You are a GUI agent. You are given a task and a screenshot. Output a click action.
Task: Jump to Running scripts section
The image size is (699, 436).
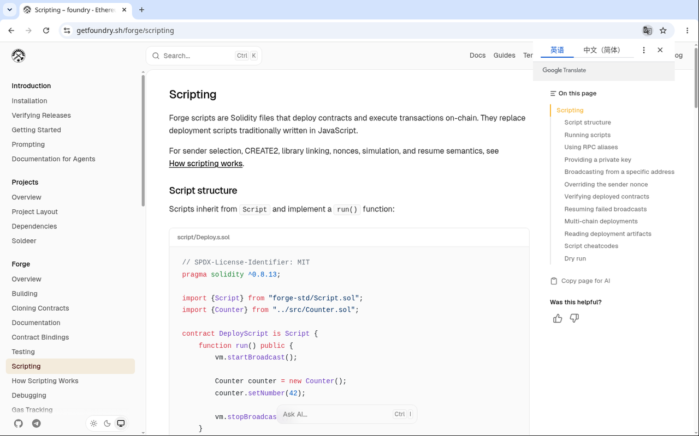tap(588, 135)
